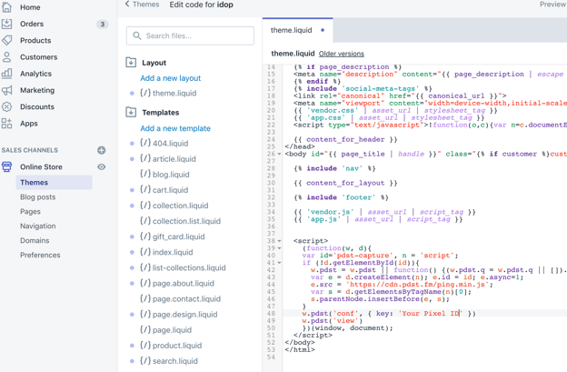Open index.liquid template file
567x372 pixels.
tap(173, 252)
